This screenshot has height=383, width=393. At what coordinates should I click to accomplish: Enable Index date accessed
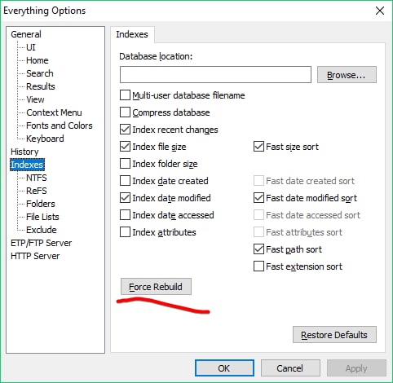click(125, 215)
